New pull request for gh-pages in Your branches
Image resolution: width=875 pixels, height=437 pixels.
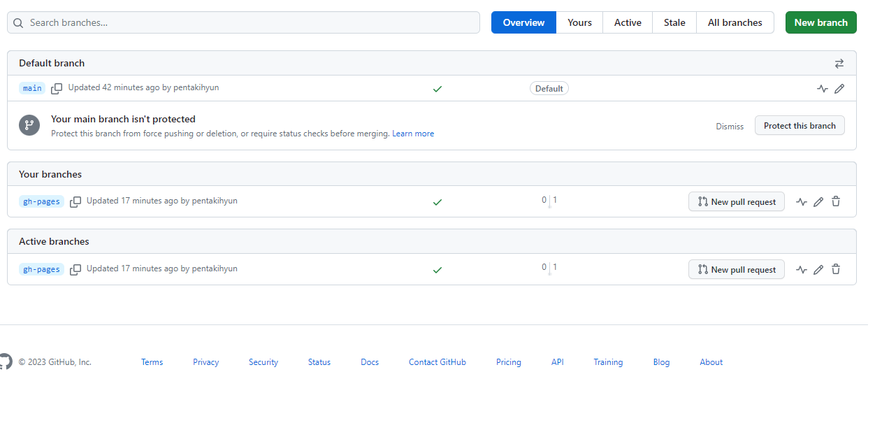click(737, 202)
